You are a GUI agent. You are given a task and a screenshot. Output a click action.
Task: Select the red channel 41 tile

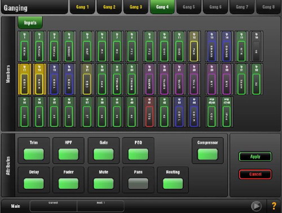(149, 112)
